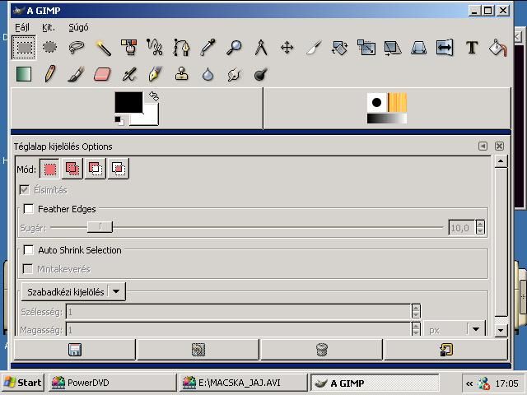Select the Free Select lasso tool

click(x=77, y=48)
